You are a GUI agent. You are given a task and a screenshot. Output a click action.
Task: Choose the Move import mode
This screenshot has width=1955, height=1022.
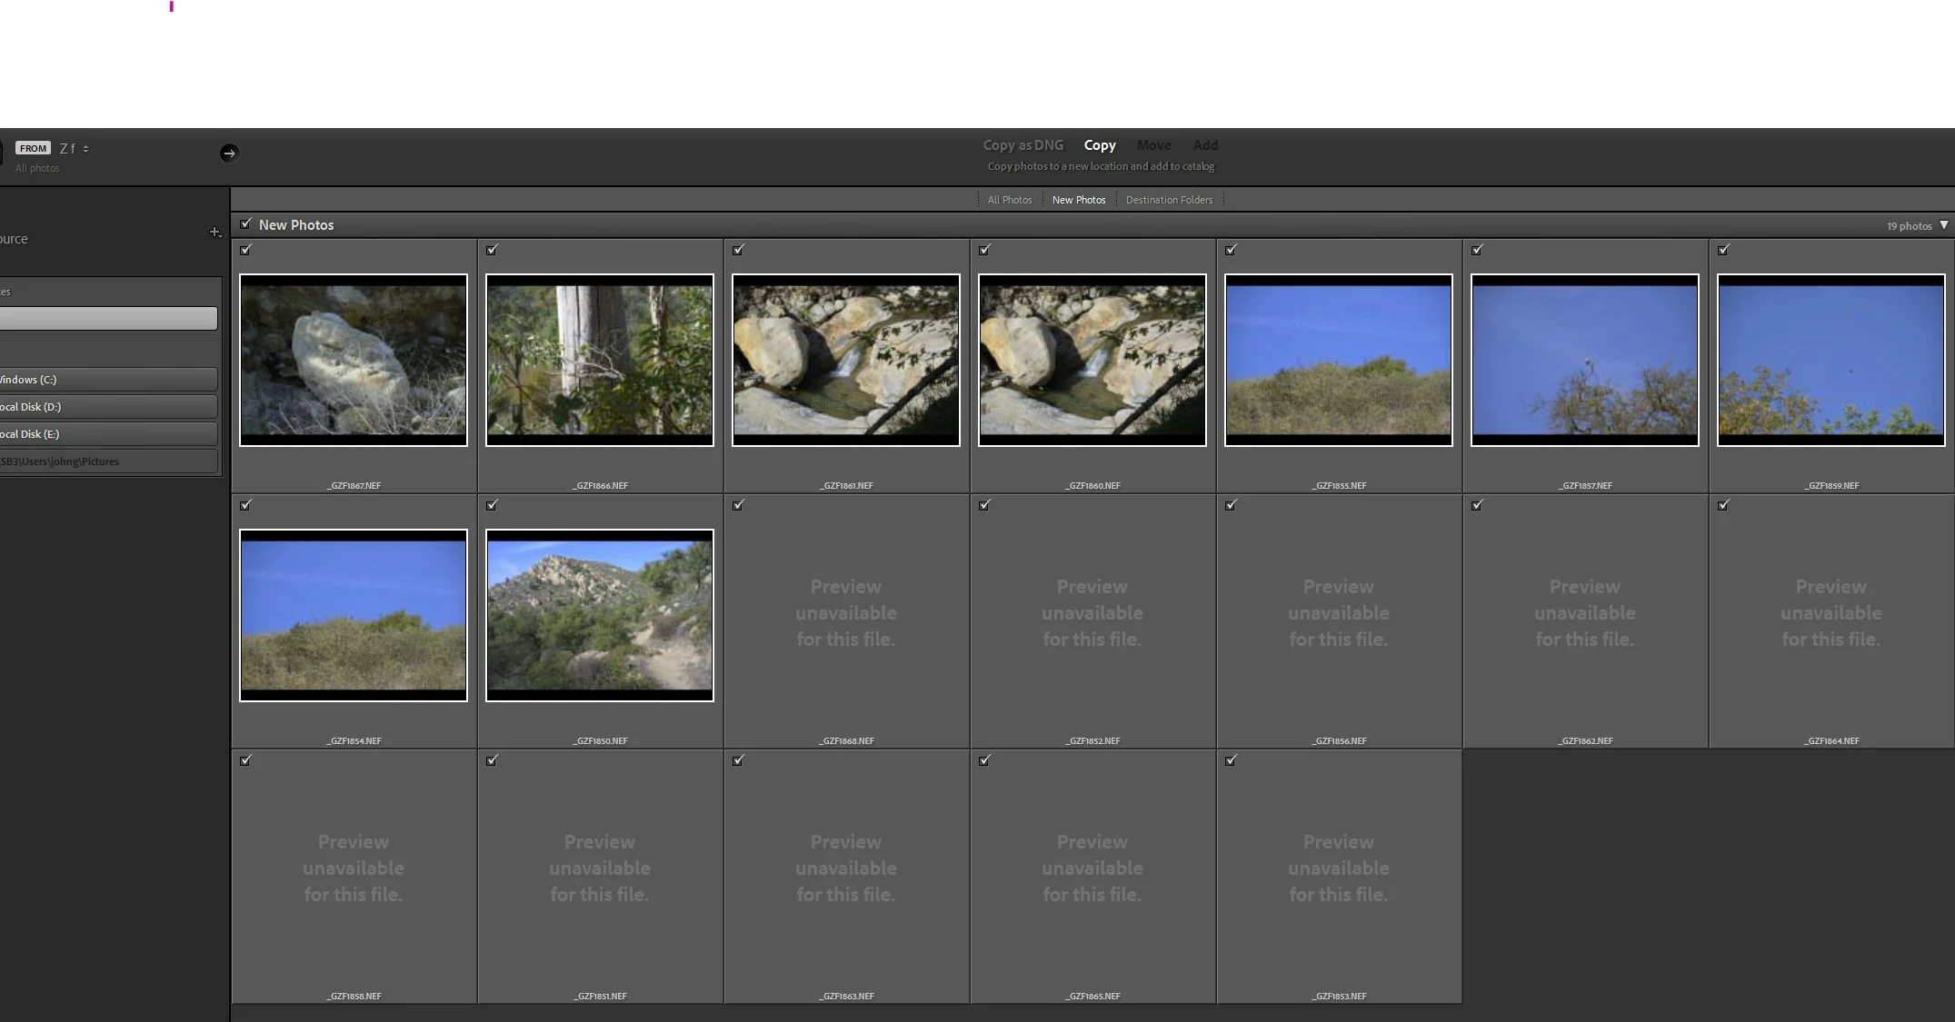(x=1153, y=145)
